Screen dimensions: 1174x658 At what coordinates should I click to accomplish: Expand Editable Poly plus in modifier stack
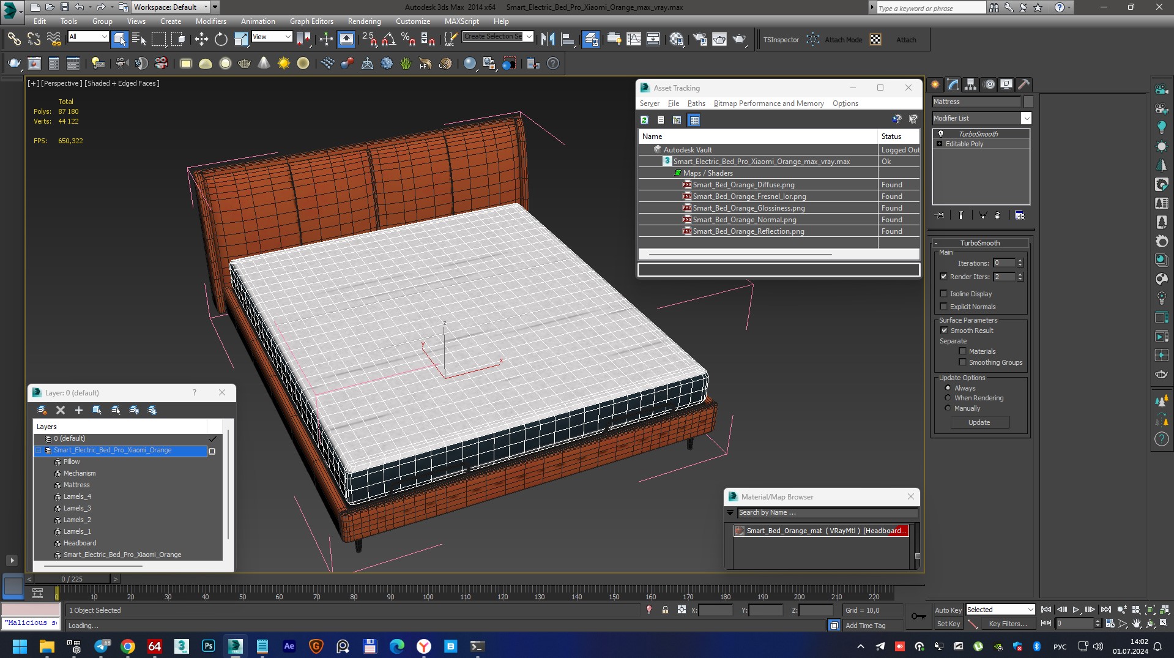tap(940, 144)
